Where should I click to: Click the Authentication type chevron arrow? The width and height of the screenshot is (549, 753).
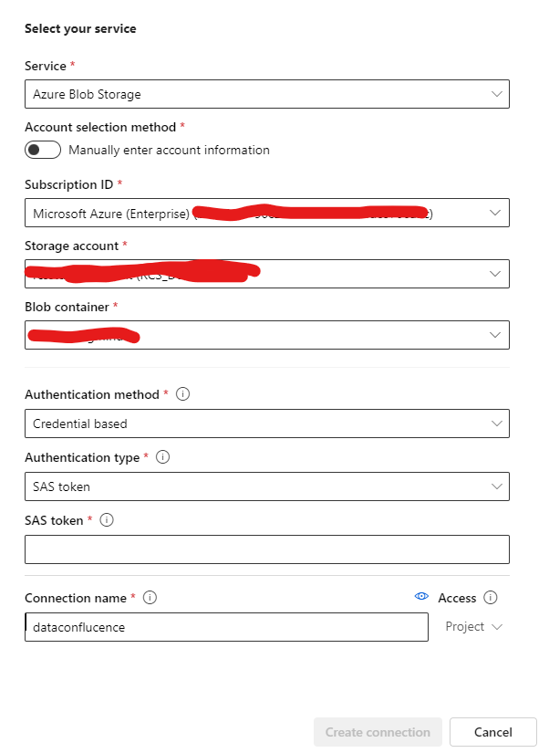click(x=497, y=486)
